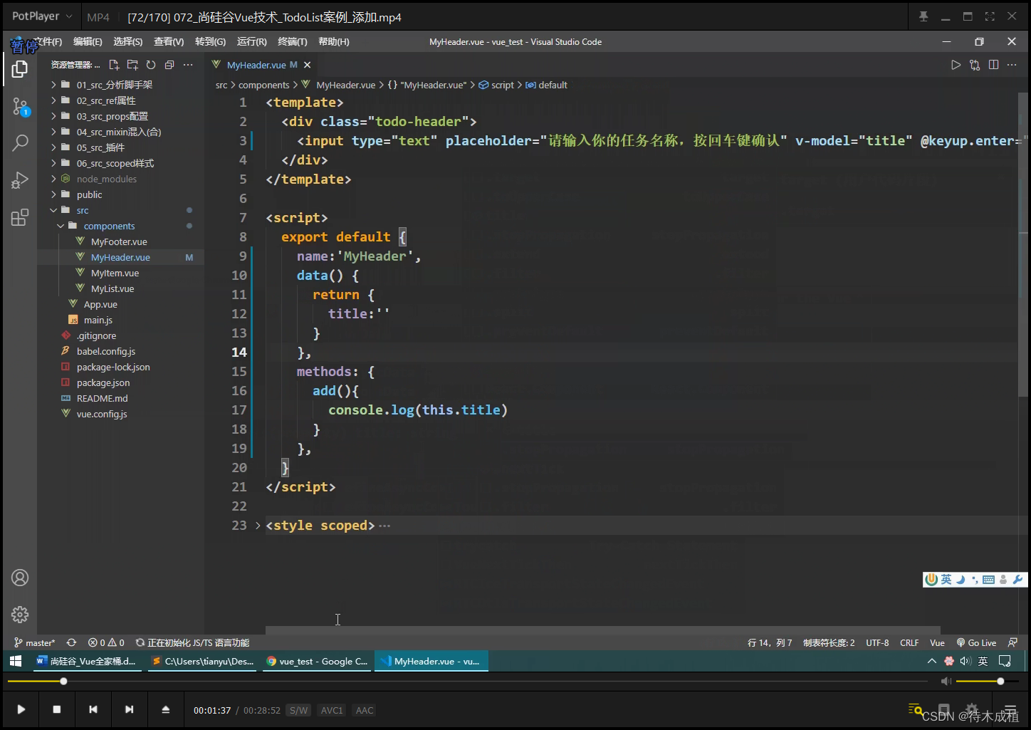Pin PotPlayer window on top
The image size is (1031, 730).
[923, 16]
